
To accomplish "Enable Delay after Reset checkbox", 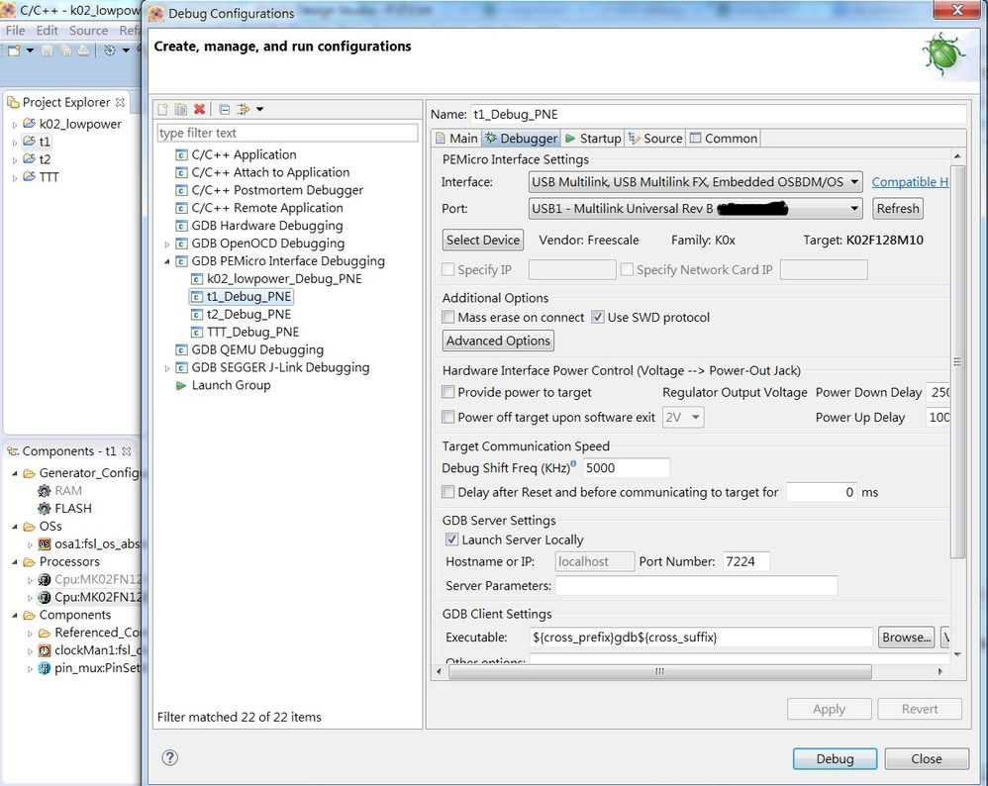I will pyautogui.click(x=448, y=492).
